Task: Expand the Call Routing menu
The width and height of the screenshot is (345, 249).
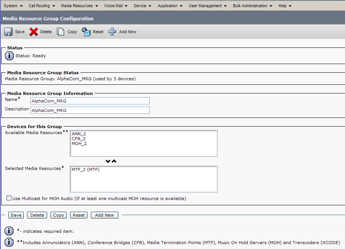Action: coord(41,6)
